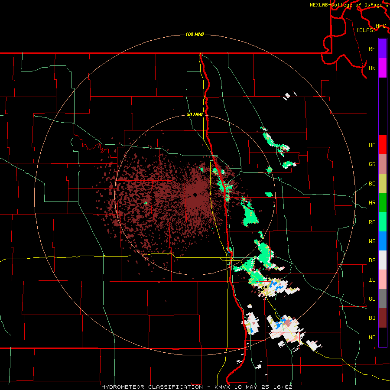The height and width of the screenshot is (390, 390).
Task: Click the RA legend label
Action: (x=372, y=222)
